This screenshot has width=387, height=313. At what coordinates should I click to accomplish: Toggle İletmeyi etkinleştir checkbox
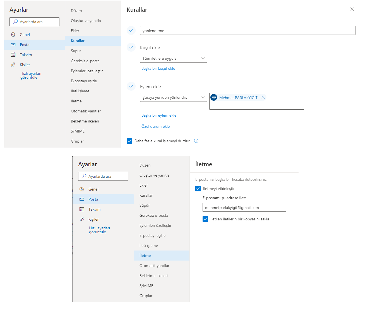pos(198,189)
